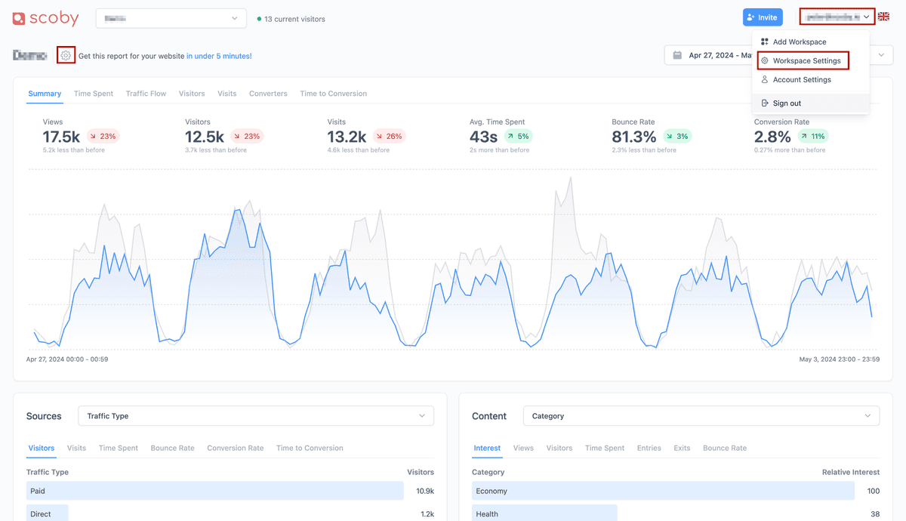Select Conversion Rate tab in the Sources panel
906x521 pixels.
pyautogui.click(x=236, y=448)
